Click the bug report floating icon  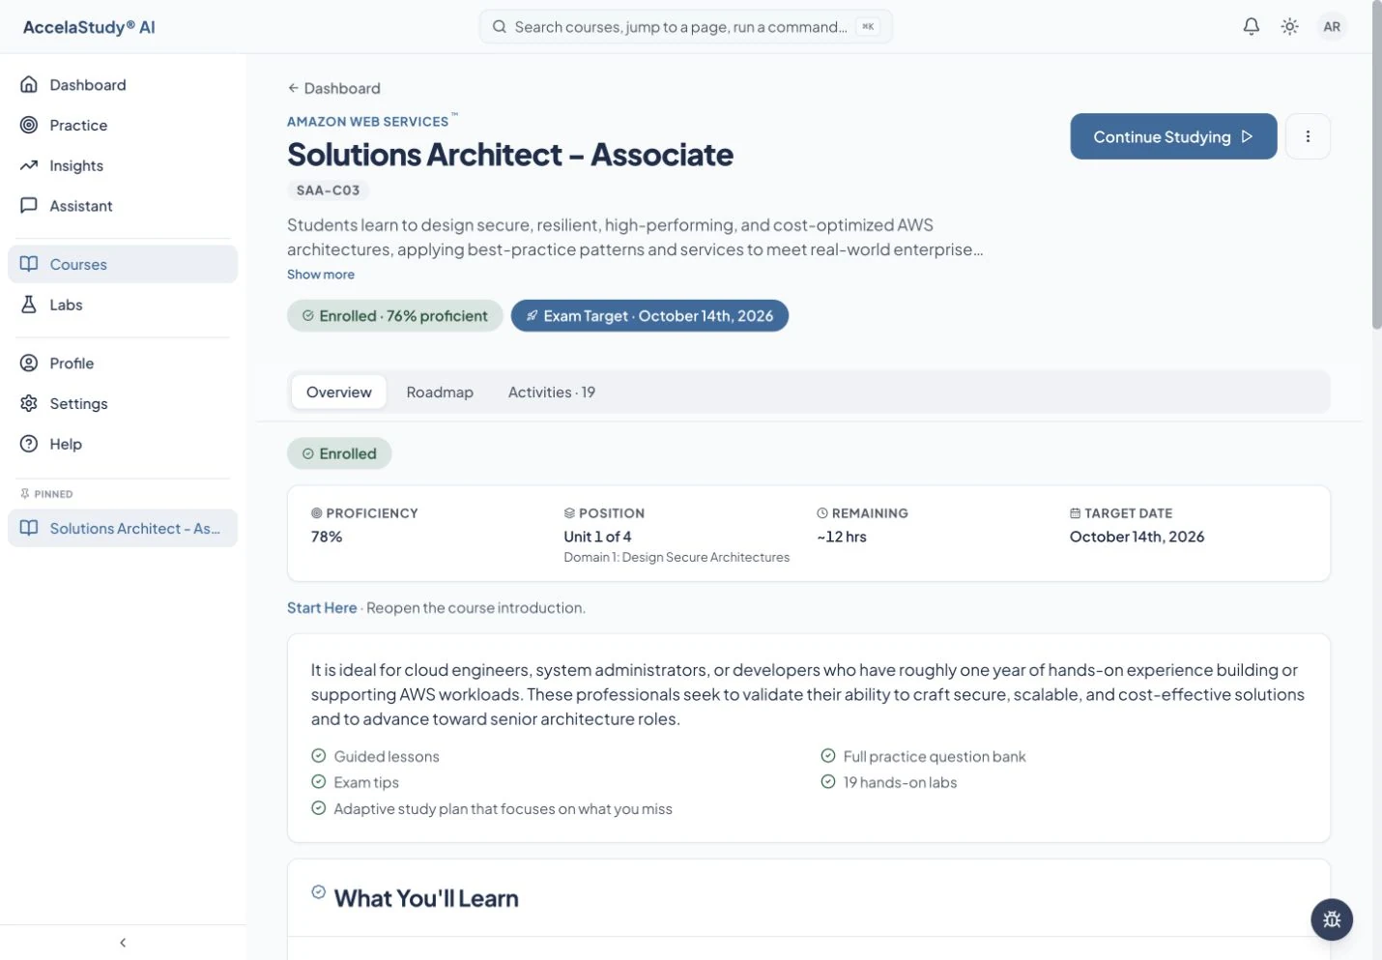click(x=1332, y=919)
